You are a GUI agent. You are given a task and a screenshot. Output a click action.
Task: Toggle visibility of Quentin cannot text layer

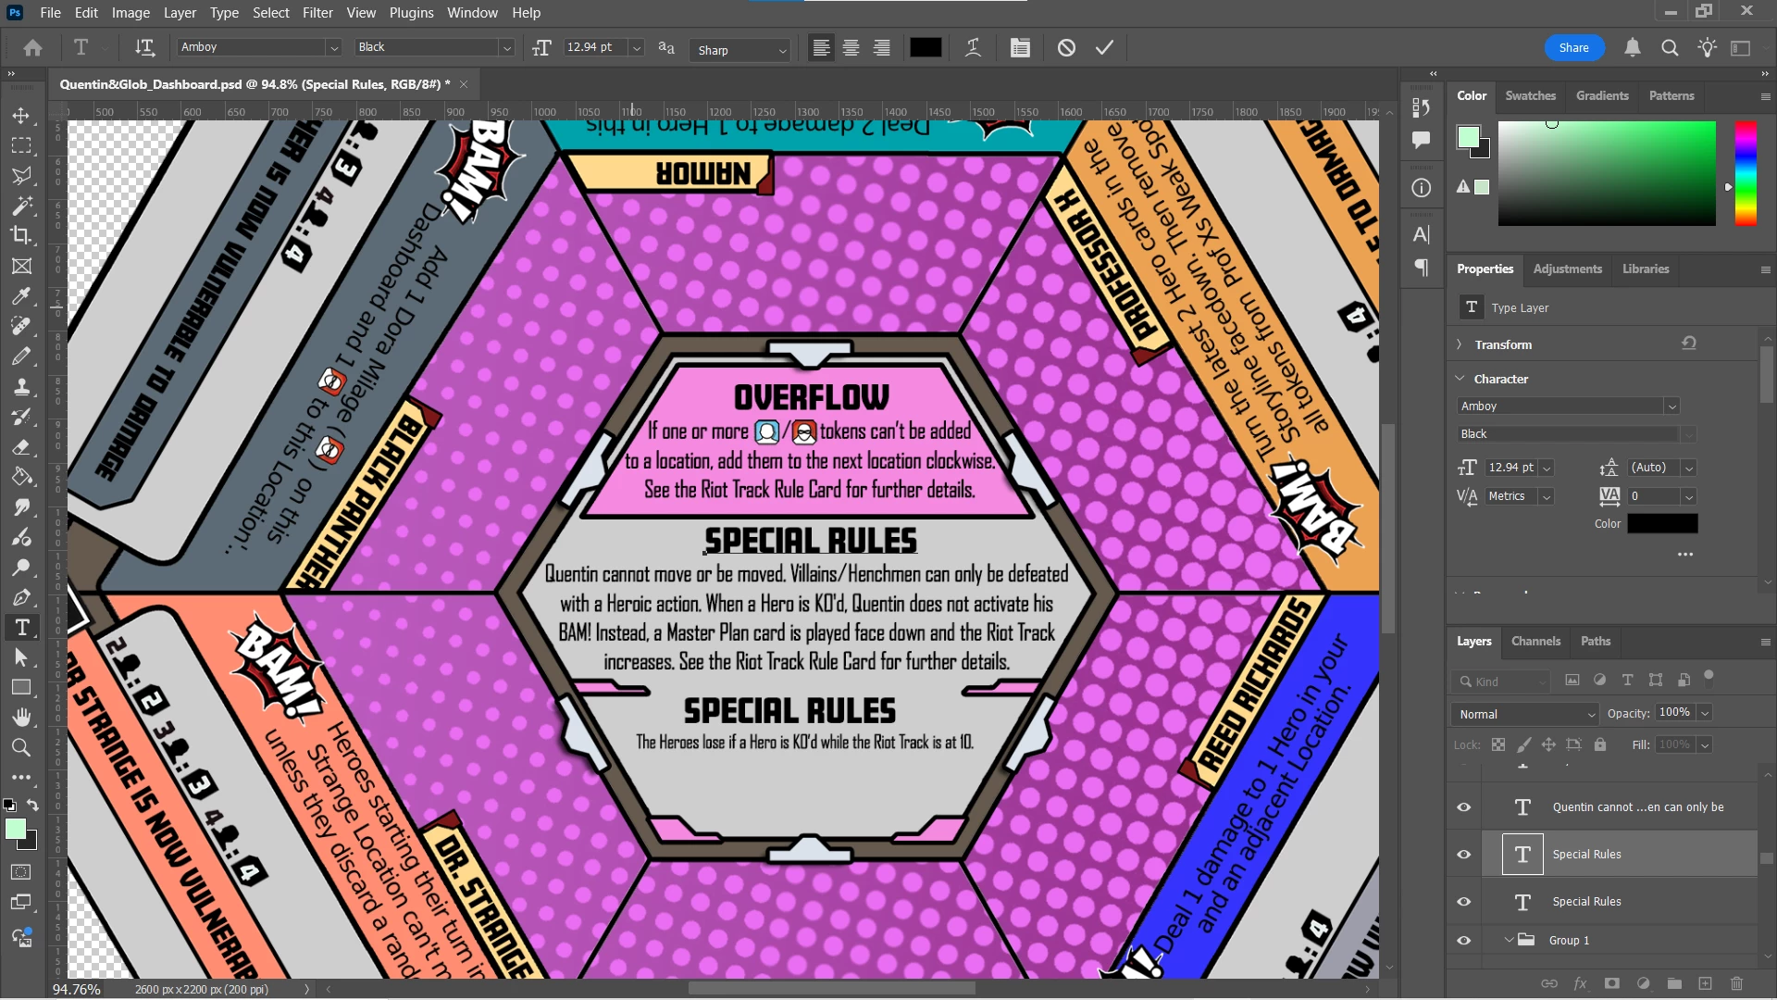(x=1463, y=806)
